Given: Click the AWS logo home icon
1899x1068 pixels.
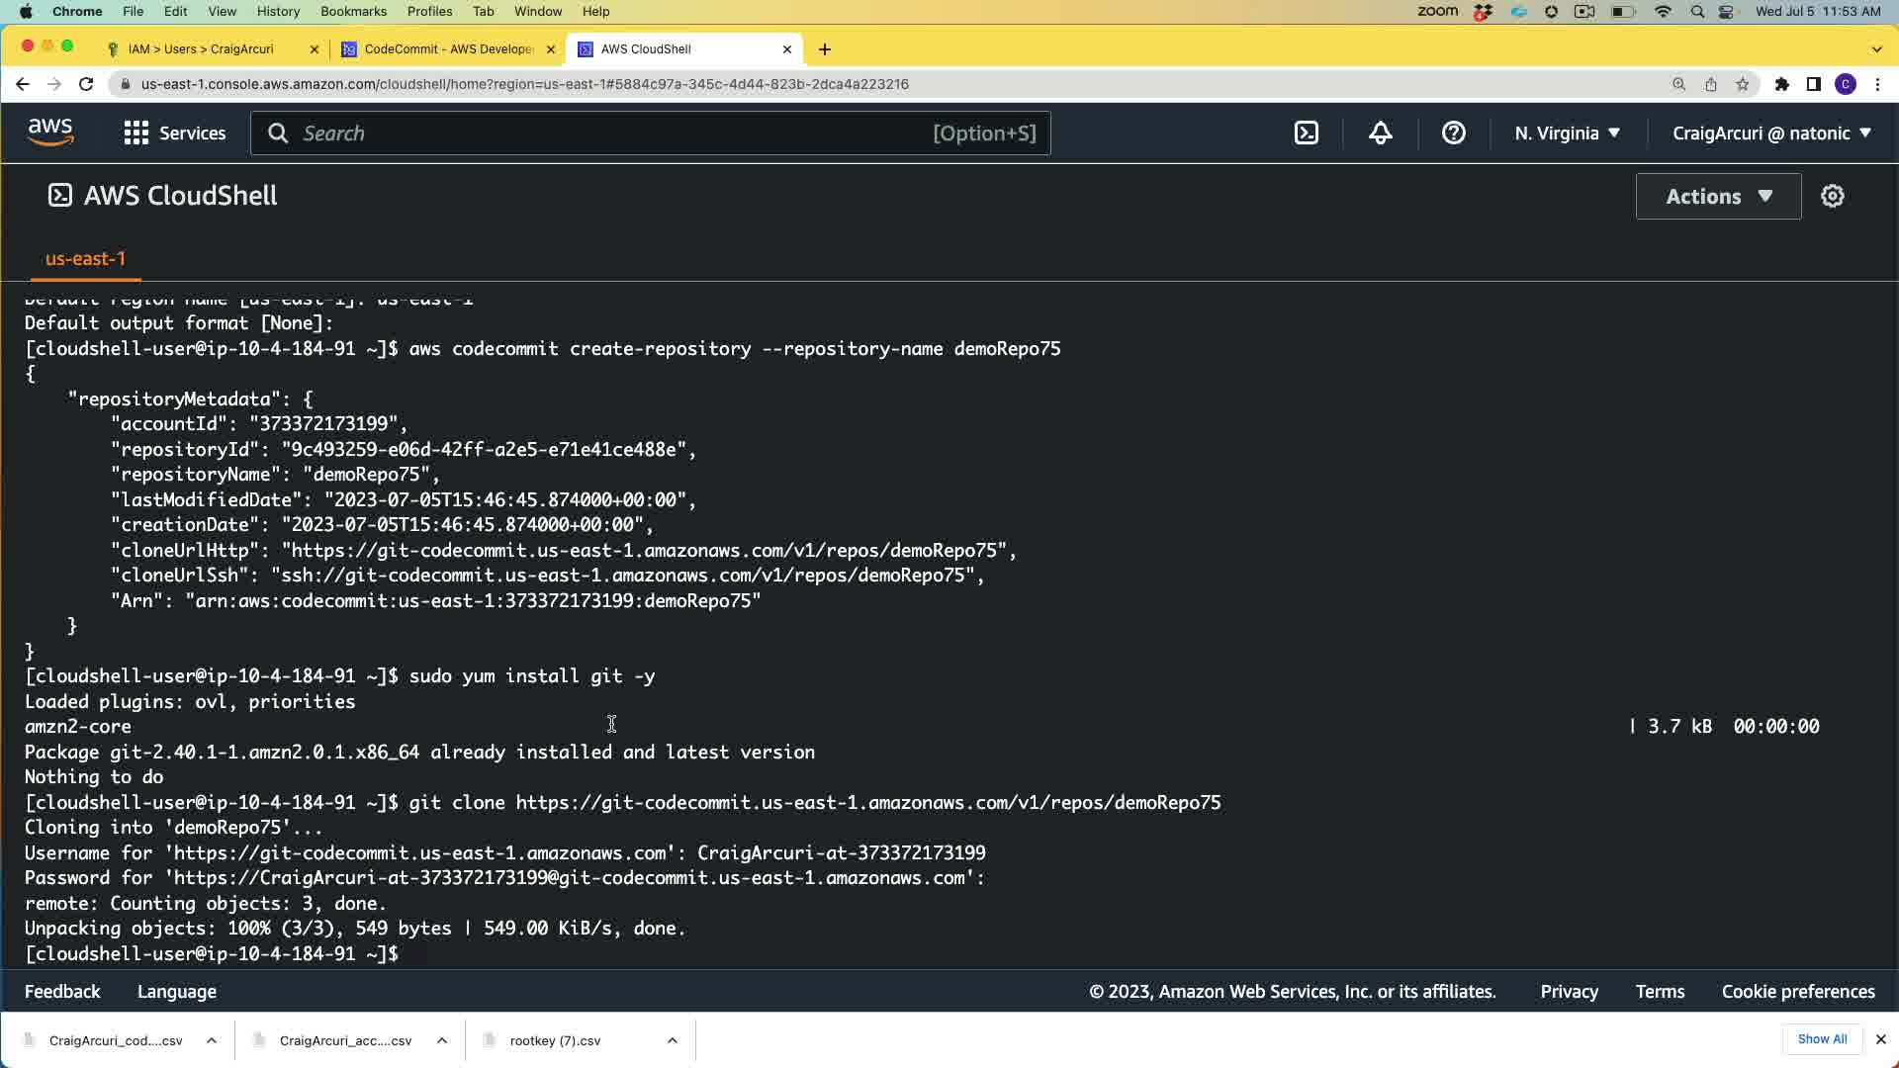Looking at the screenshot, I should (x=50, y=133).
